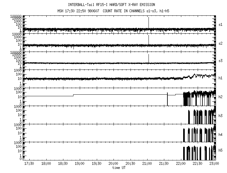
Task: Click the 19:00 time axis tick label
Action: (79, 164)
